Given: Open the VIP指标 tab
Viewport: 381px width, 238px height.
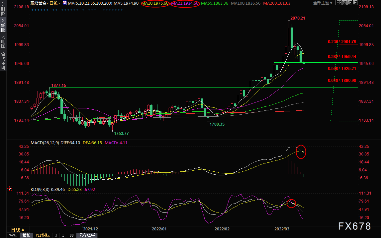Looking at the screenshot, I should coord(43,235).
